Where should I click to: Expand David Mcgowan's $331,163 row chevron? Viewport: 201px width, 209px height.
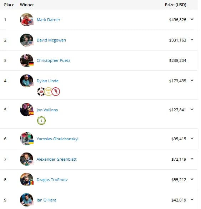coord(192,40)
